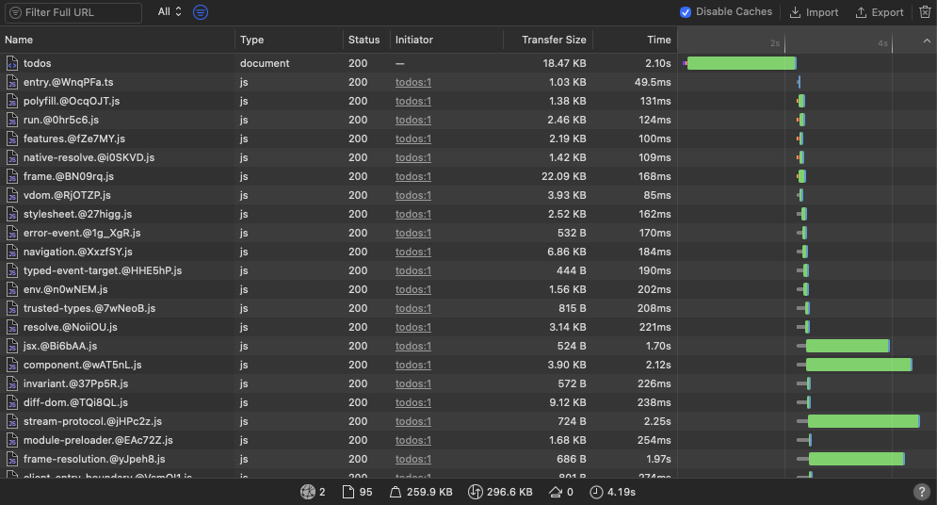Viewport: 937px width, 505px height.
Task: Open the All resource type dropdown
Action: 170,12
